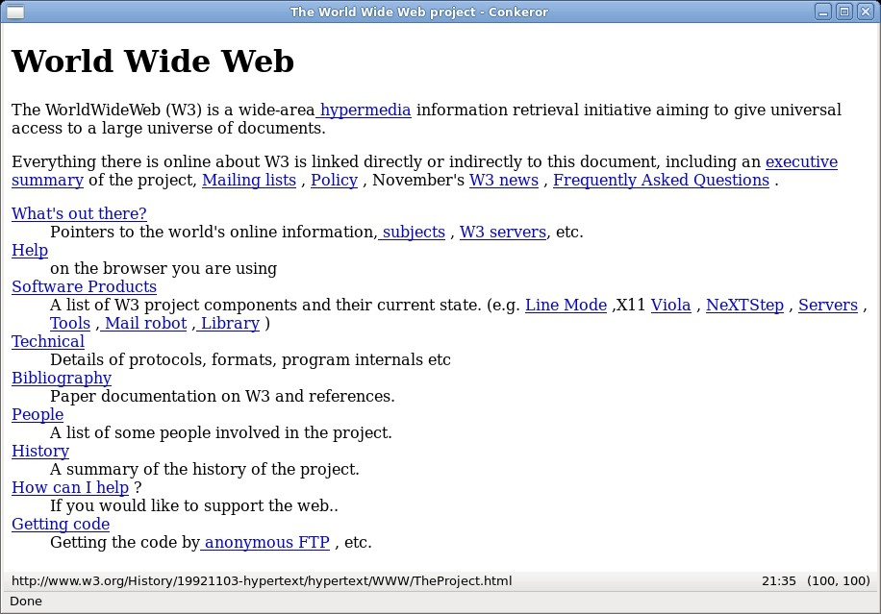Viewport: 881px width, 614px height.
Task: Go to the People page link
Action: [38, 415]
